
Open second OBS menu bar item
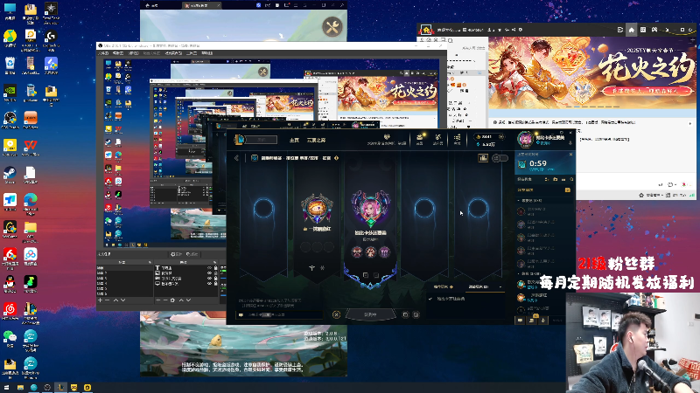[x=118, y=53]
